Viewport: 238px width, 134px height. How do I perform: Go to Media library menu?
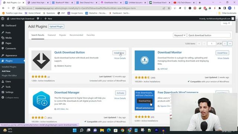pyautogui.click(x=9, y=38)
